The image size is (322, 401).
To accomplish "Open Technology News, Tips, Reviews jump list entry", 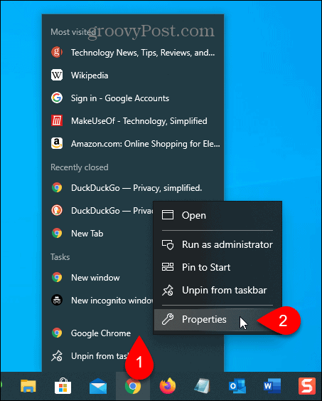I will click(133, 53).
